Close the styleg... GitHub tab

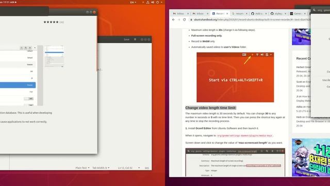[x=285, y=13]
